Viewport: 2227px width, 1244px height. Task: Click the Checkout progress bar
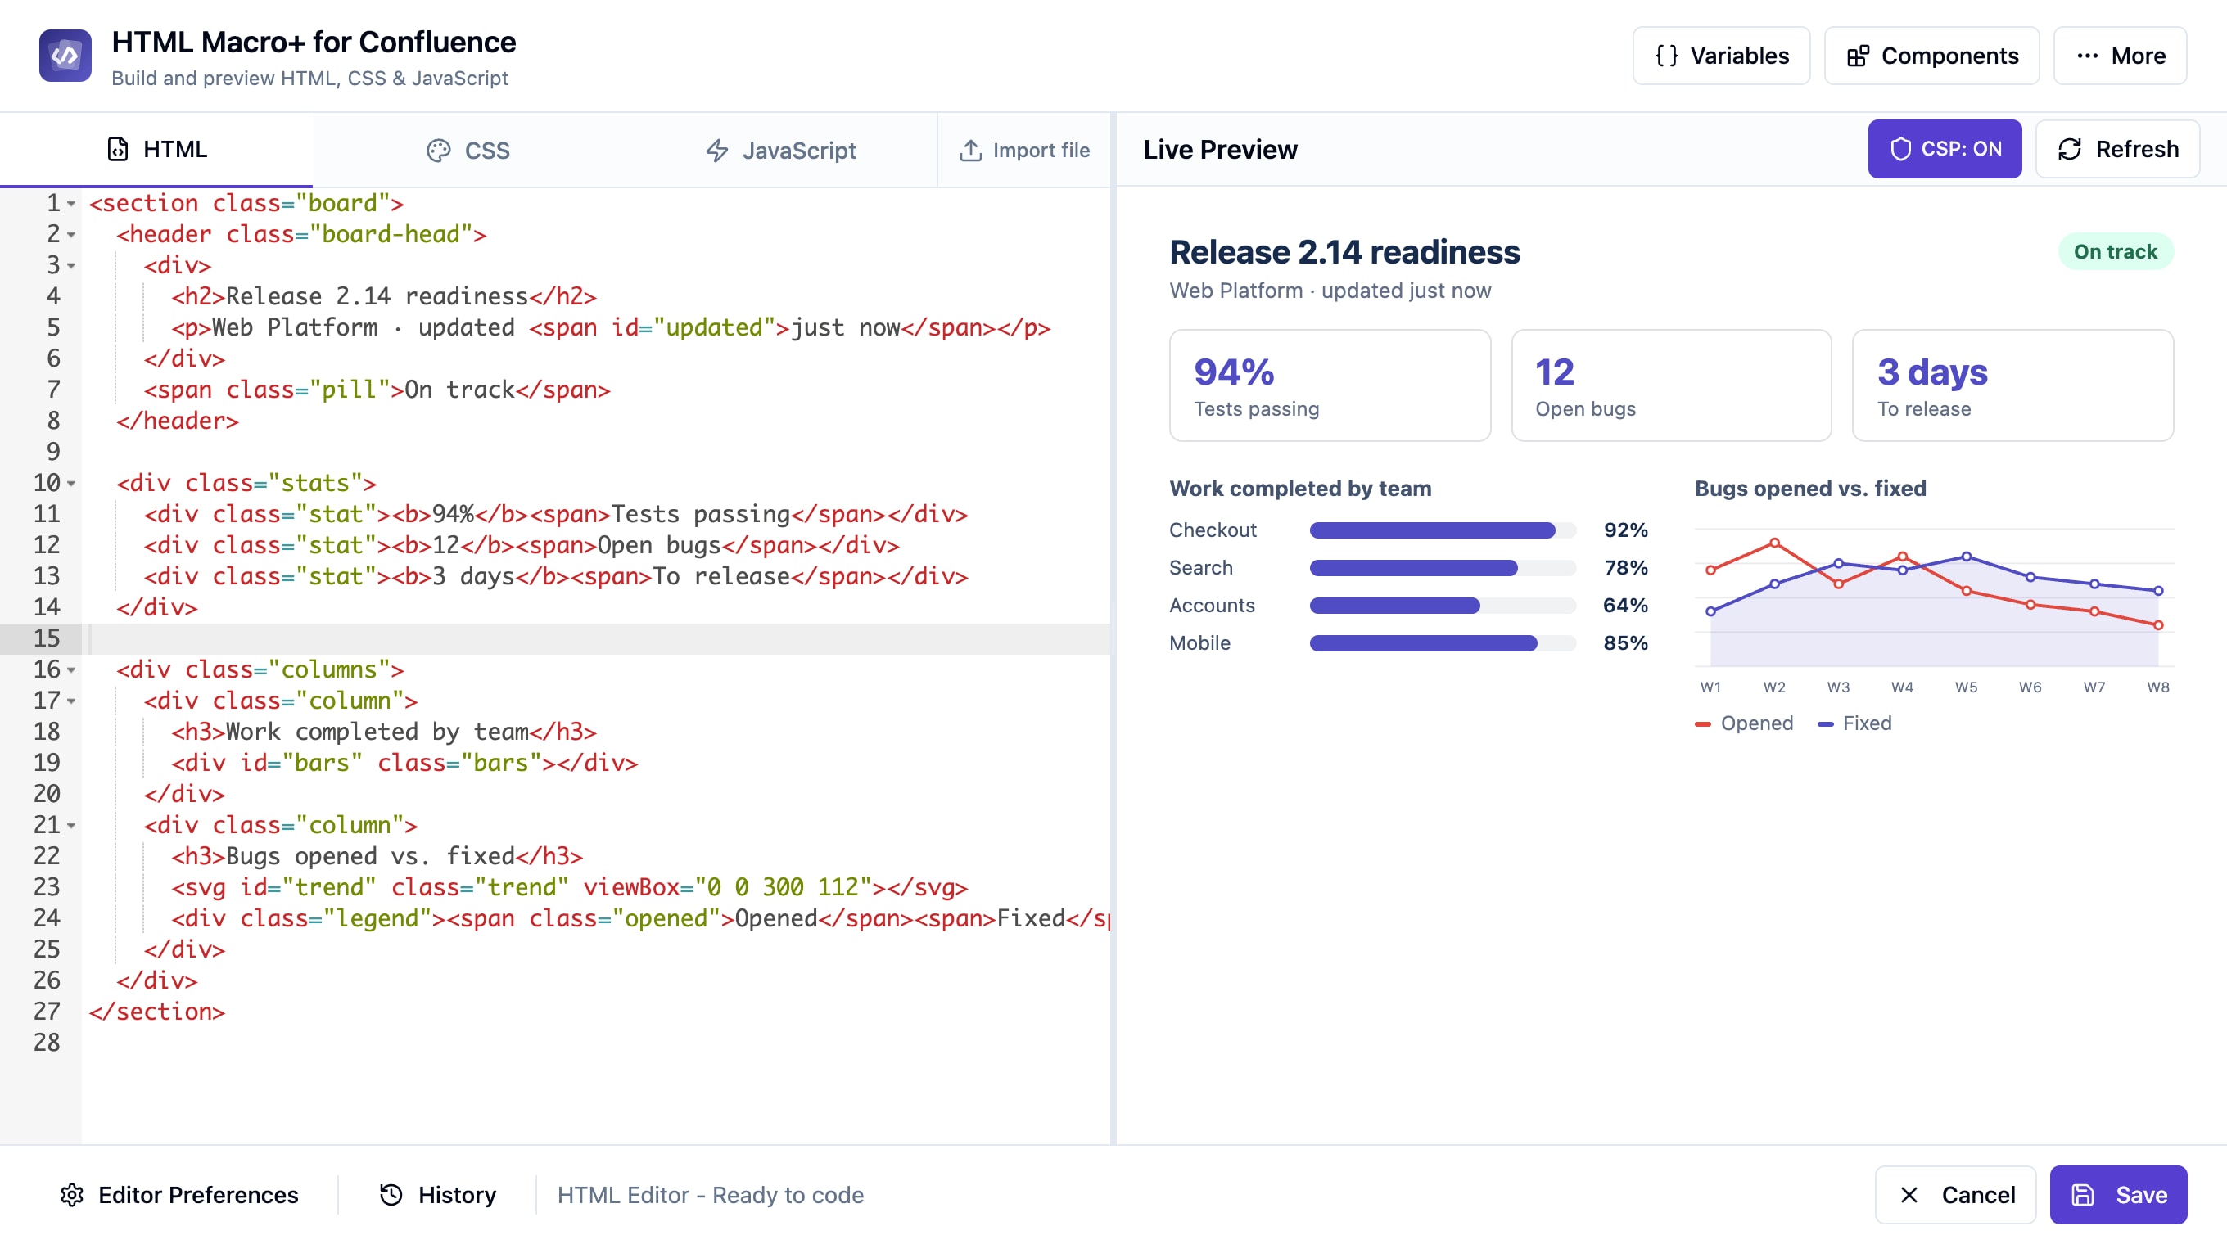[1442, 530]
